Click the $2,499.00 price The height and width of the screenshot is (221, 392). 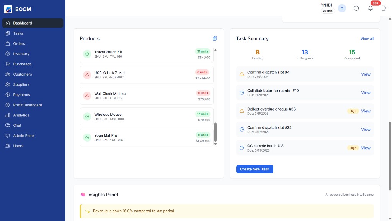click(x=203, y=78)
